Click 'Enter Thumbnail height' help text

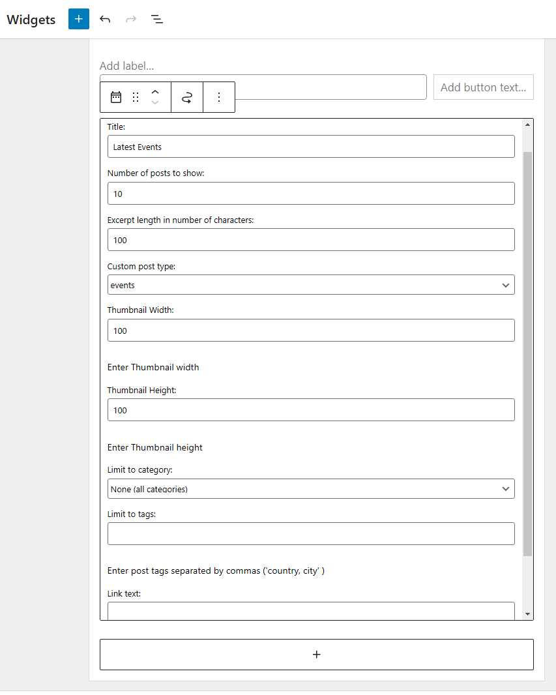point(154,448)
